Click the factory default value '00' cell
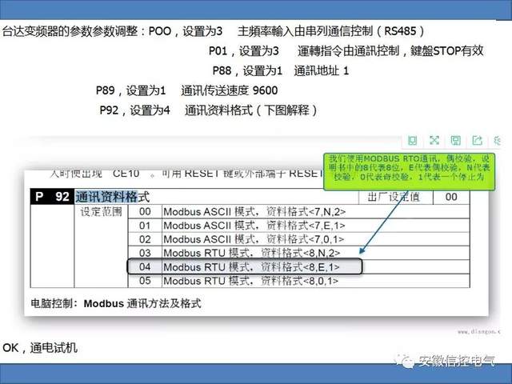Image resolution: width=512 pixels, height=384 pixels. [451, 197]
